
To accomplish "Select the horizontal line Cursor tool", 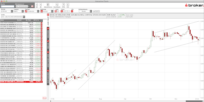I will point(69,11).
